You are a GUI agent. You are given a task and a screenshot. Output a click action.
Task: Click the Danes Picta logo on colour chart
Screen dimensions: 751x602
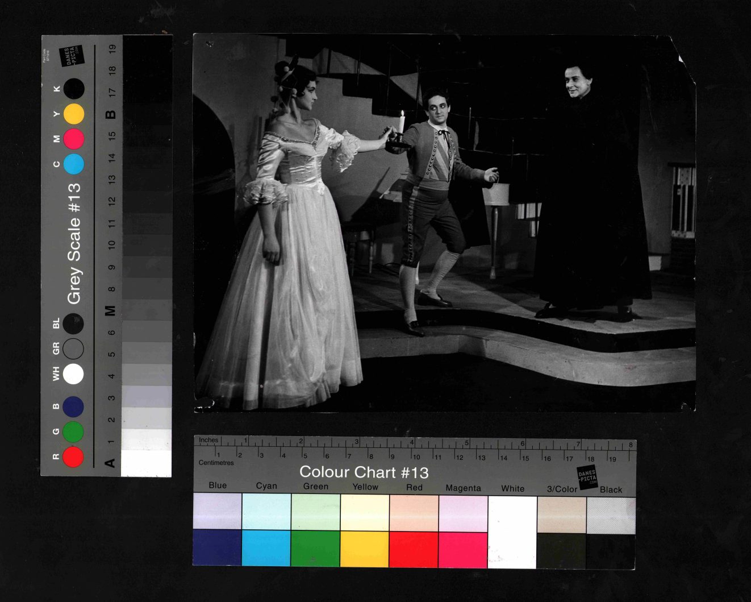pos(587,476)
